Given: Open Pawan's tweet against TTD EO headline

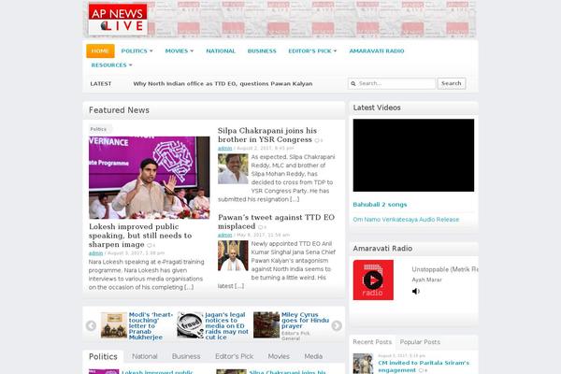Looking at the screenshot, I should [x=276, y=222].
